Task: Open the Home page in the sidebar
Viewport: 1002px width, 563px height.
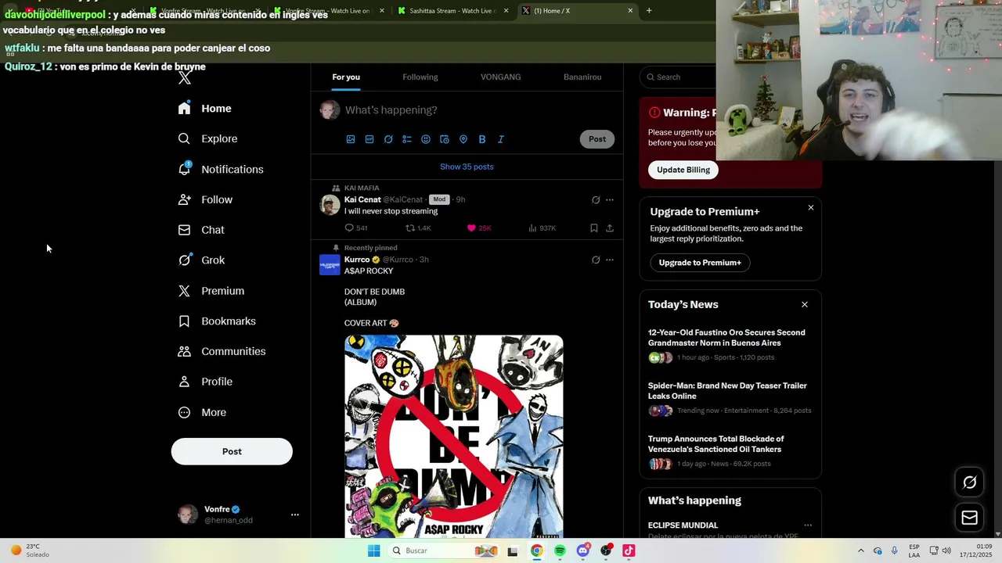Action: (x=204, y=109)
